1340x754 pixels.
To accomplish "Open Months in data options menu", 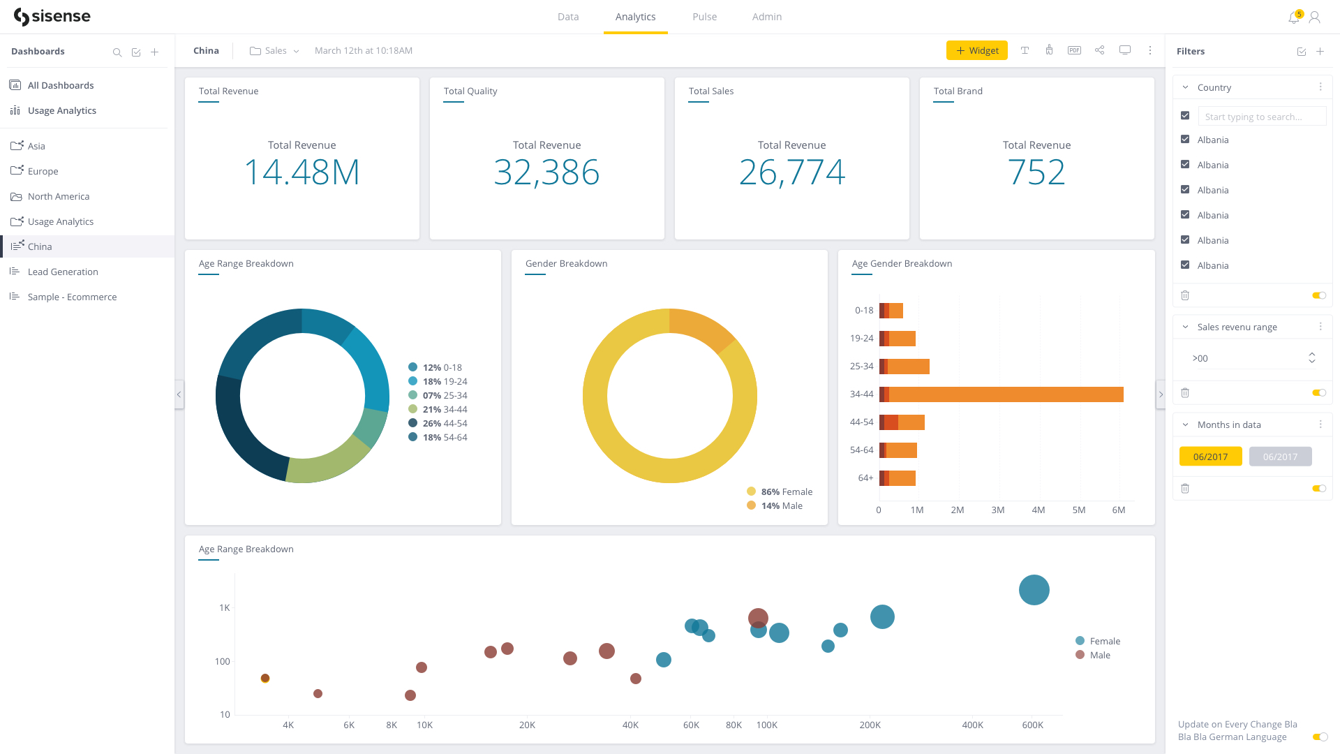I will coord(1320,424).
